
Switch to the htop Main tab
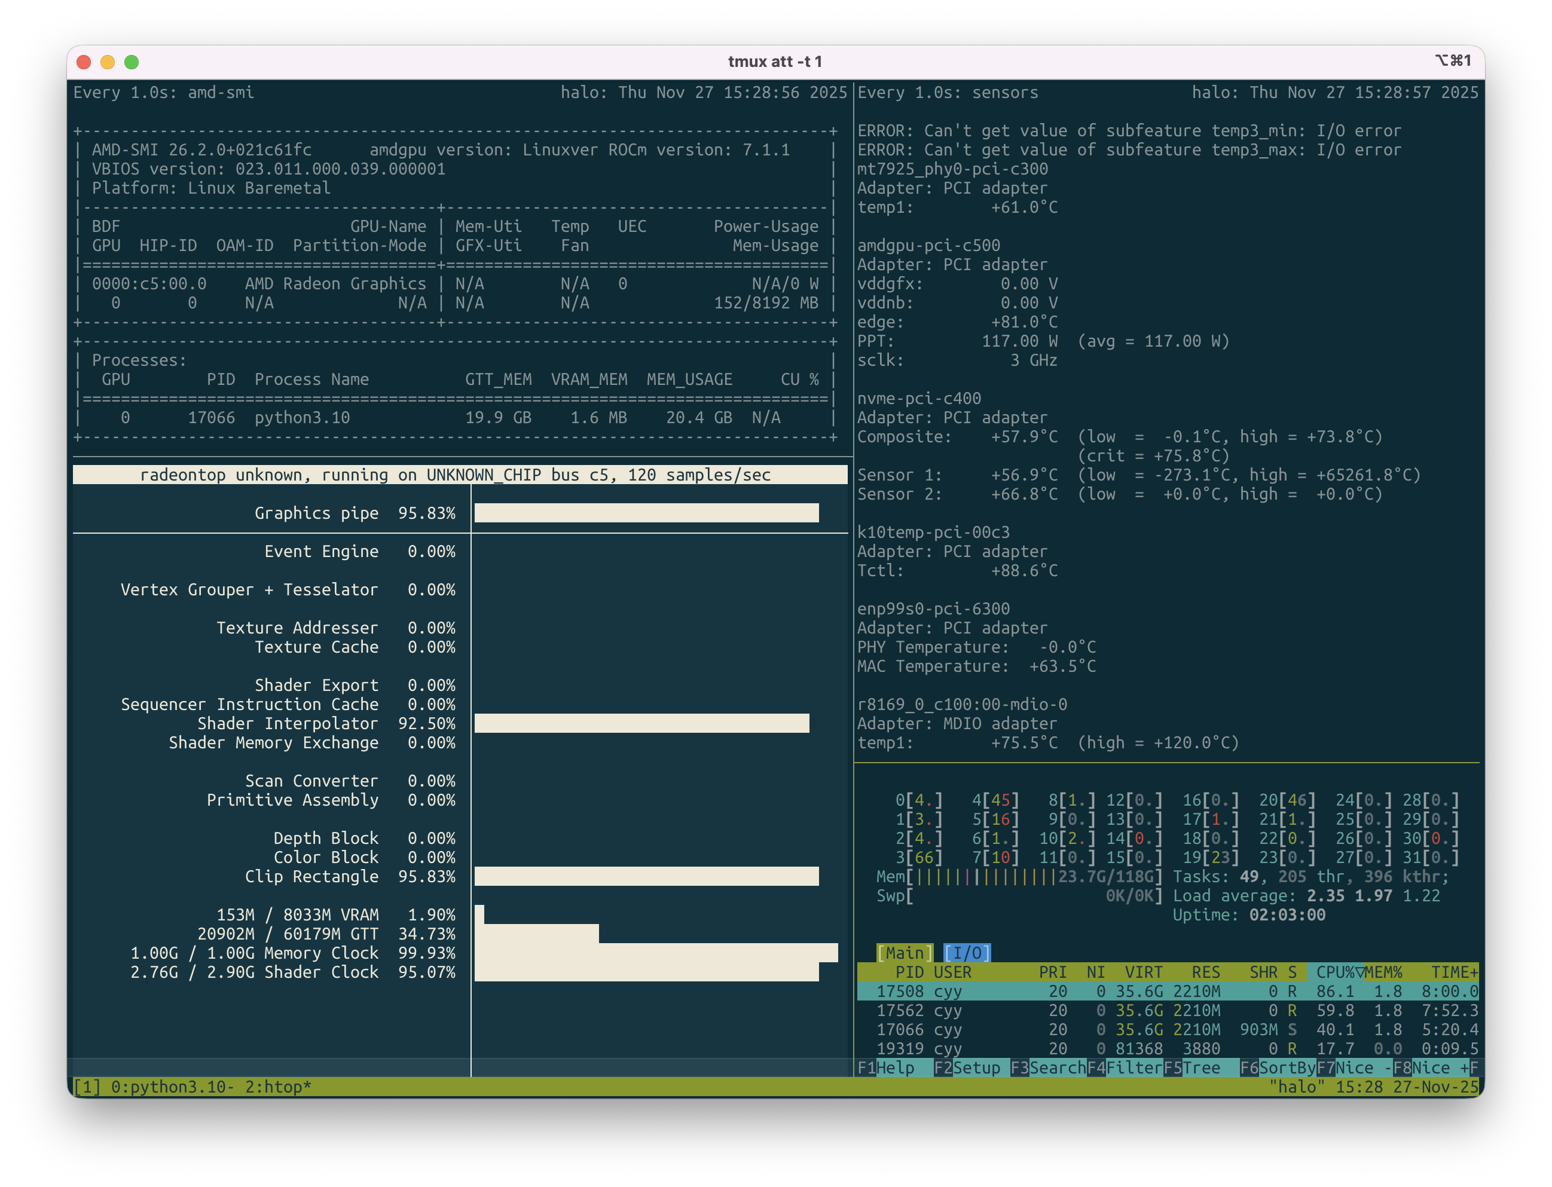click(x=905, y=953)
